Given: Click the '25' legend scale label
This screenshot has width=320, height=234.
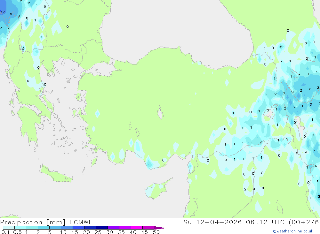Looking at the screenshot, I should point(98,232).
